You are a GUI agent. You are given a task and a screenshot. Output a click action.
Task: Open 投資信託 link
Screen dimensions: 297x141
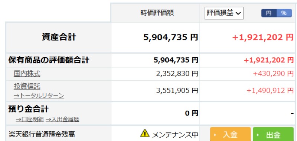(x=27, y=87)
